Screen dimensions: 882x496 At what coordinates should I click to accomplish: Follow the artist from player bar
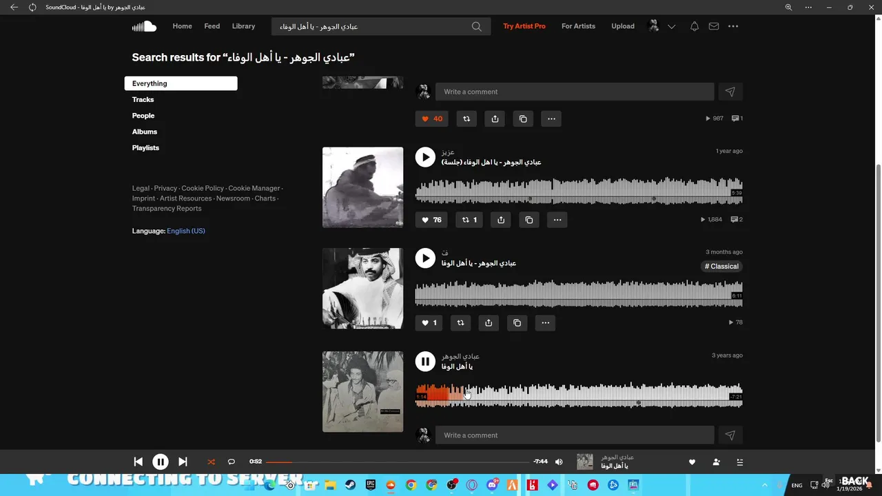[x=716, y=462]
